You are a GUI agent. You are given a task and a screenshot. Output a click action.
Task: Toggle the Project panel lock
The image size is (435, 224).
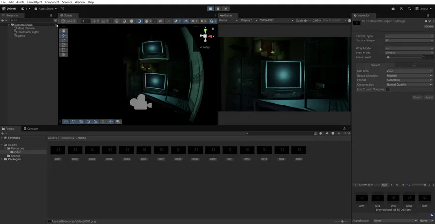pyautogui.click(x=344, y=129)
